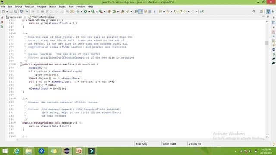Click the PowerPoint taskbar icon
This screenshot has width=276, height=155.
[x=79, y=151]
